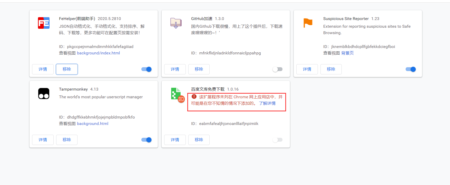Screen dimensions: 450x185
Task: Click the FeHelper extension icon
Action: [x=44, y=23]
